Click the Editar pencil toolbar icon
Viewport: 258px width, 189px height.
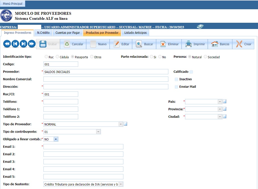[x=117, y=44]
